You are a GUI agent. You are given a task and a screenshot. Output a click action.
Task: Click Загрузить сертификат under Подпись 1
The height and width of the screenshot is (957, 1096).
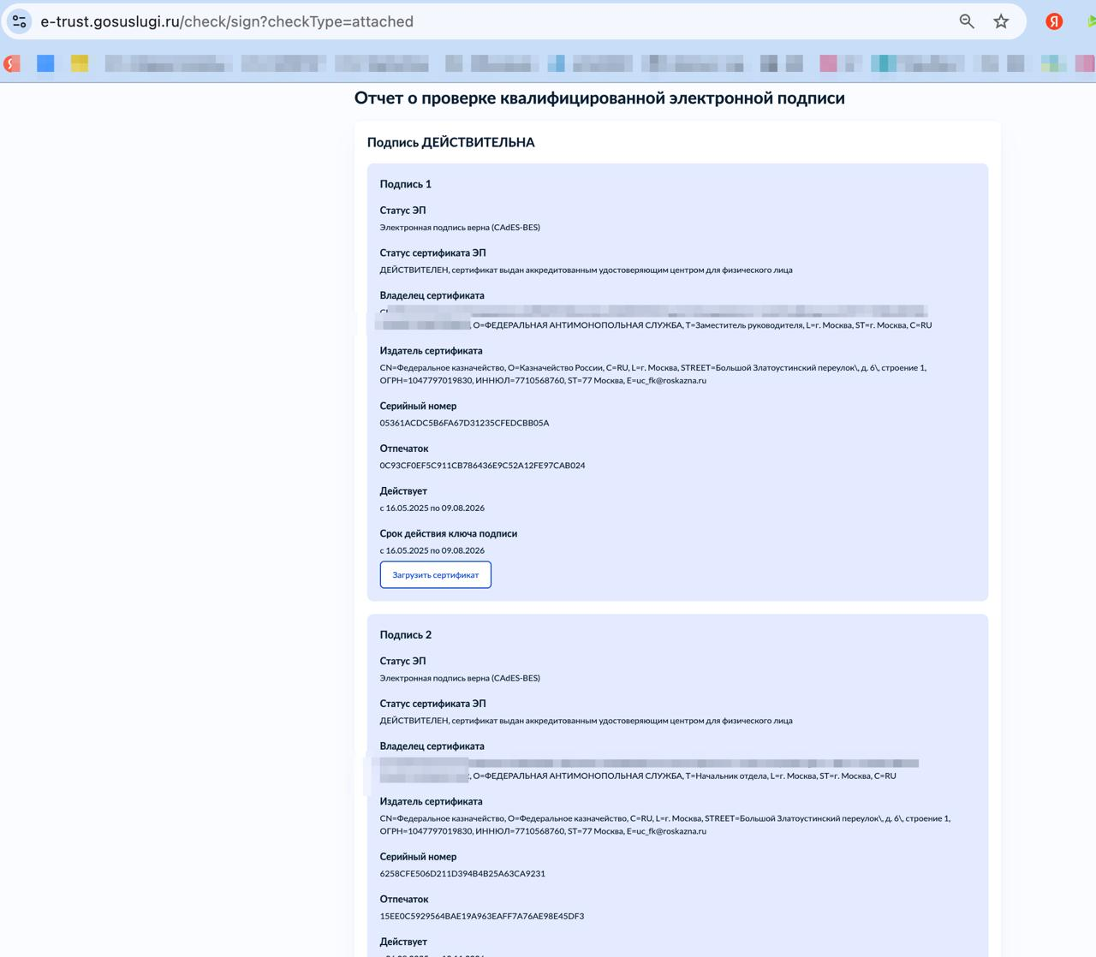(435, 574)
